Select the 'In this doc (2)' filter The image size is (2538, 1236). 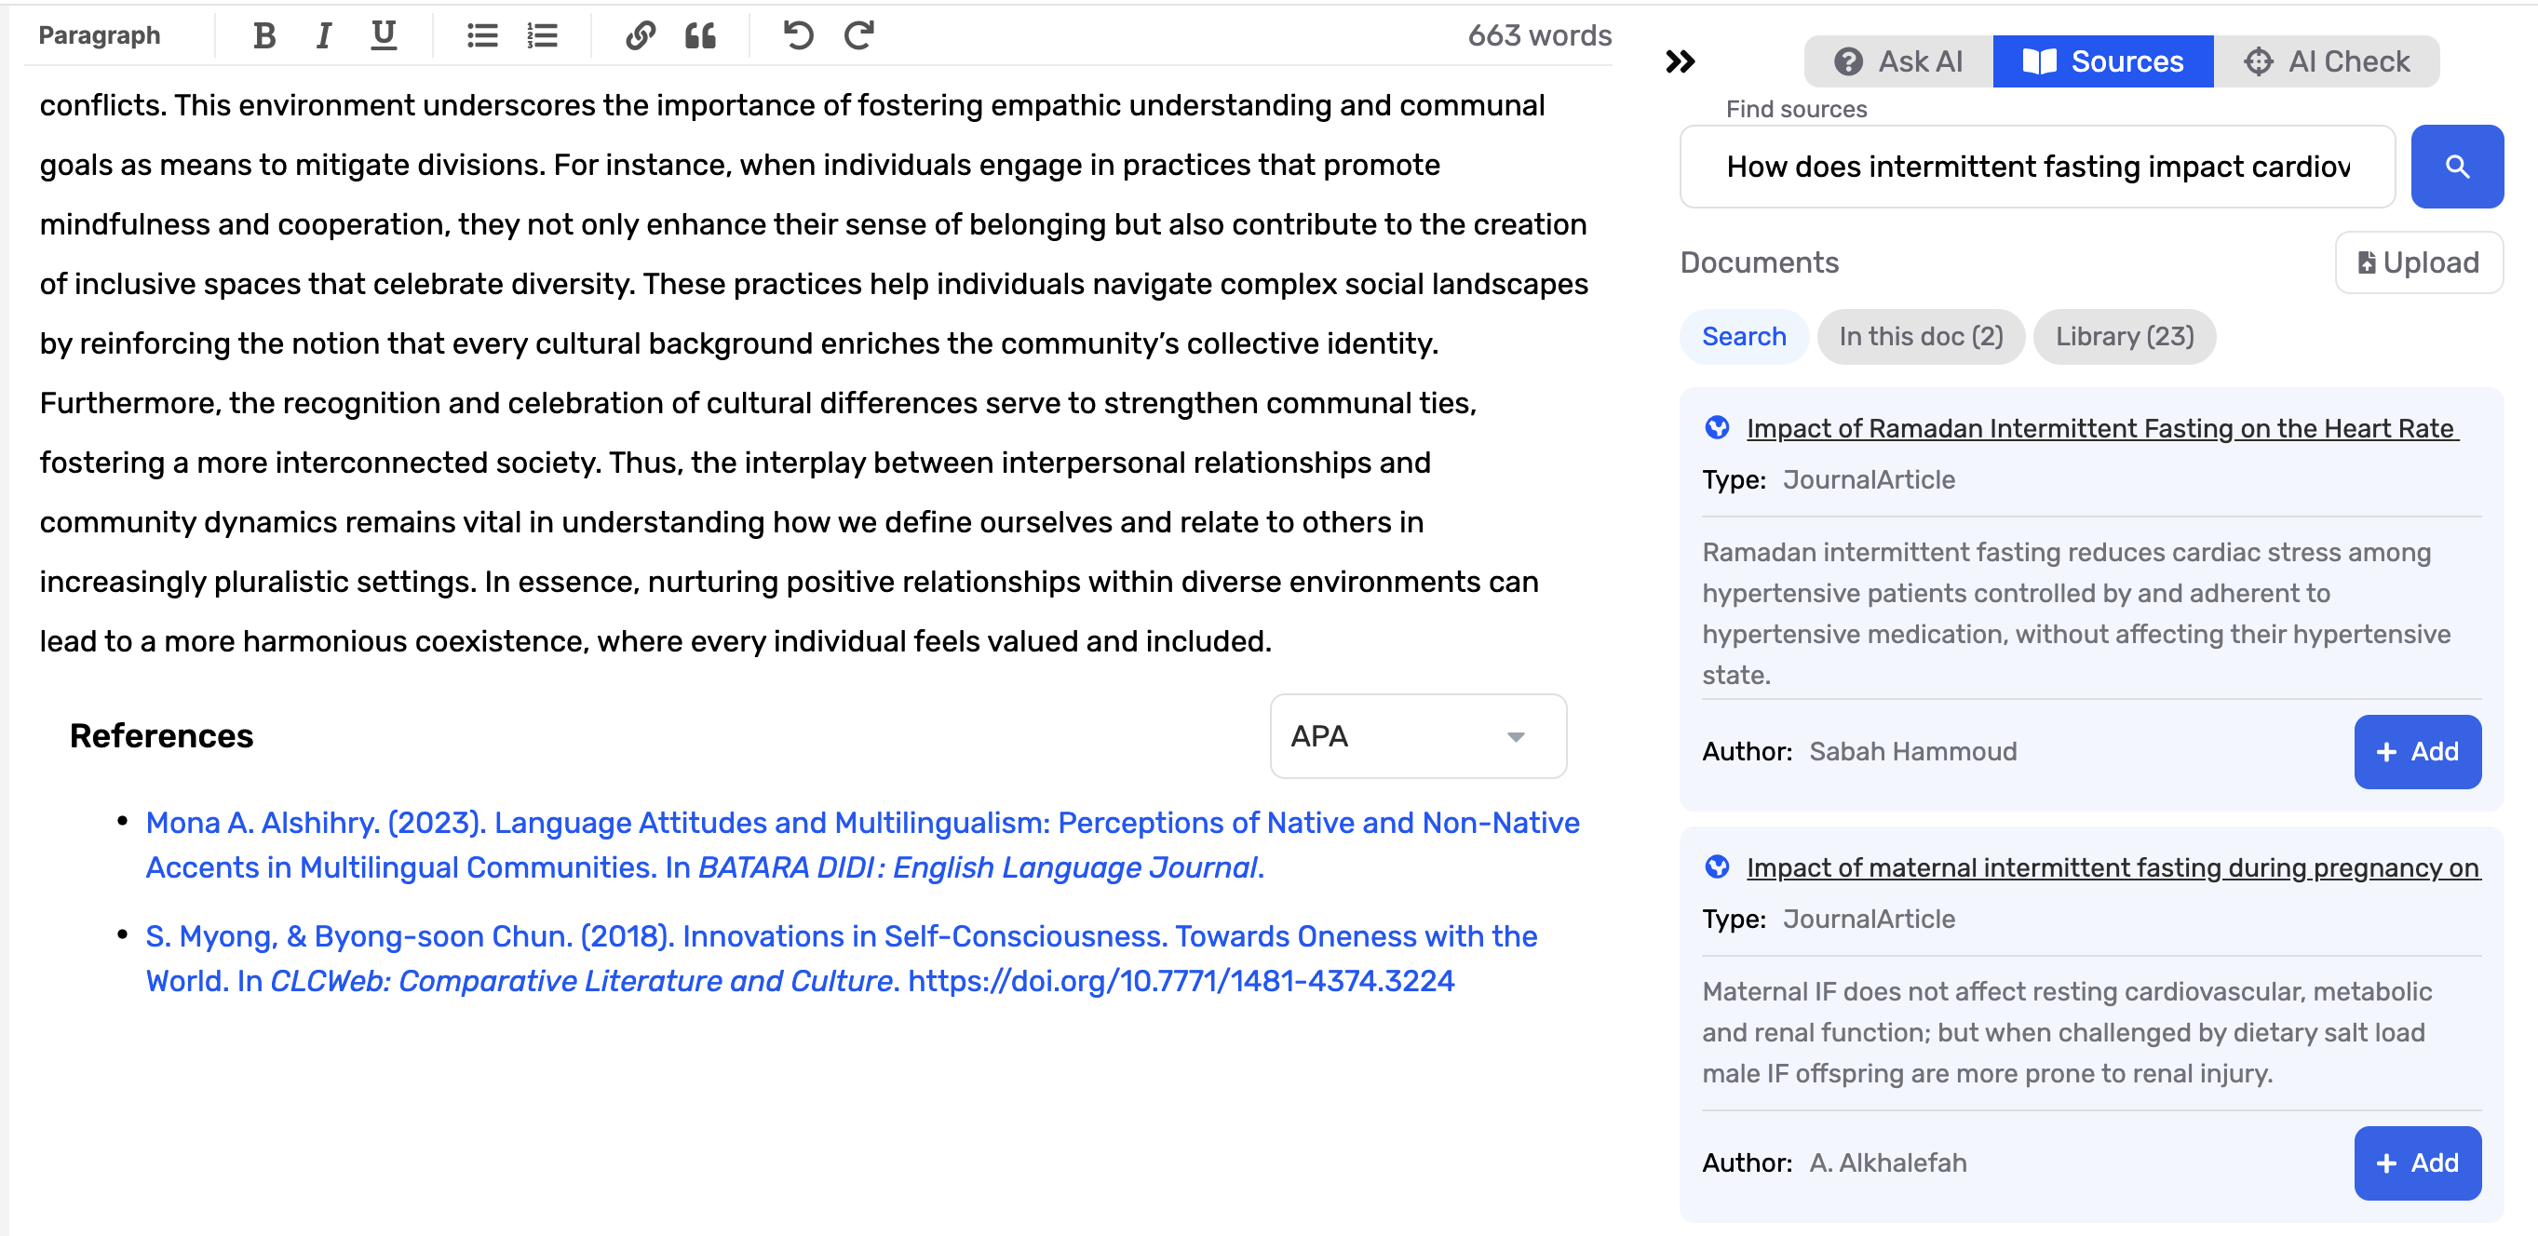coord(1919,336)
